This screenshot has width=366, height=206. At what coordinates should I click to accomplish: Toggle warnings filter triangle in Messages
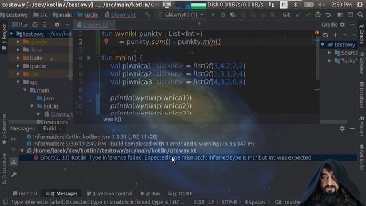pos(14,162)
